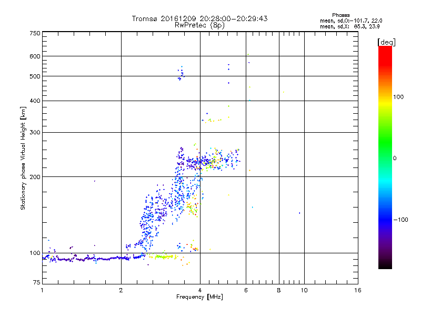Screen dimensions: 421x316
Task: Click the '300' tick label on the height axis
Action: (35, 133)
